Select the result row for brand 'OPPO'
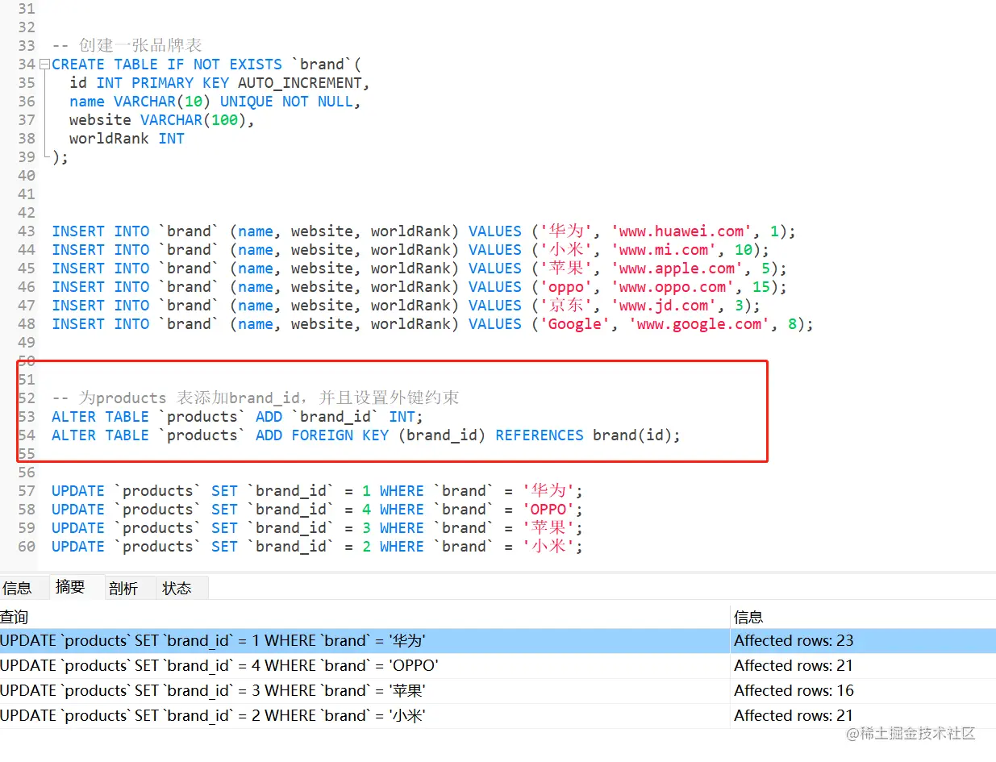 (498, 666)
